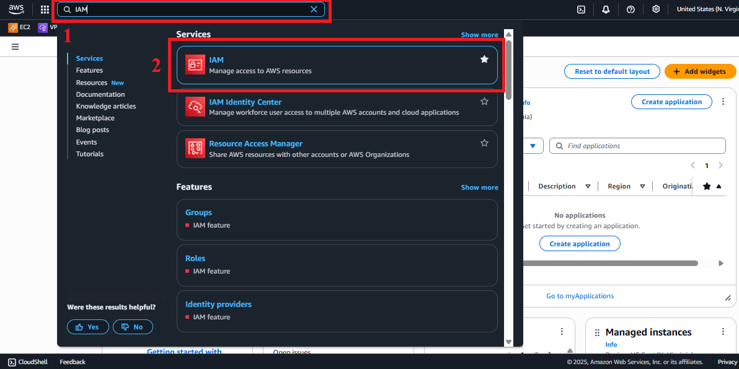Open Resource Access Manager result
Screen dimensions: 739x369
click(337, 148)
